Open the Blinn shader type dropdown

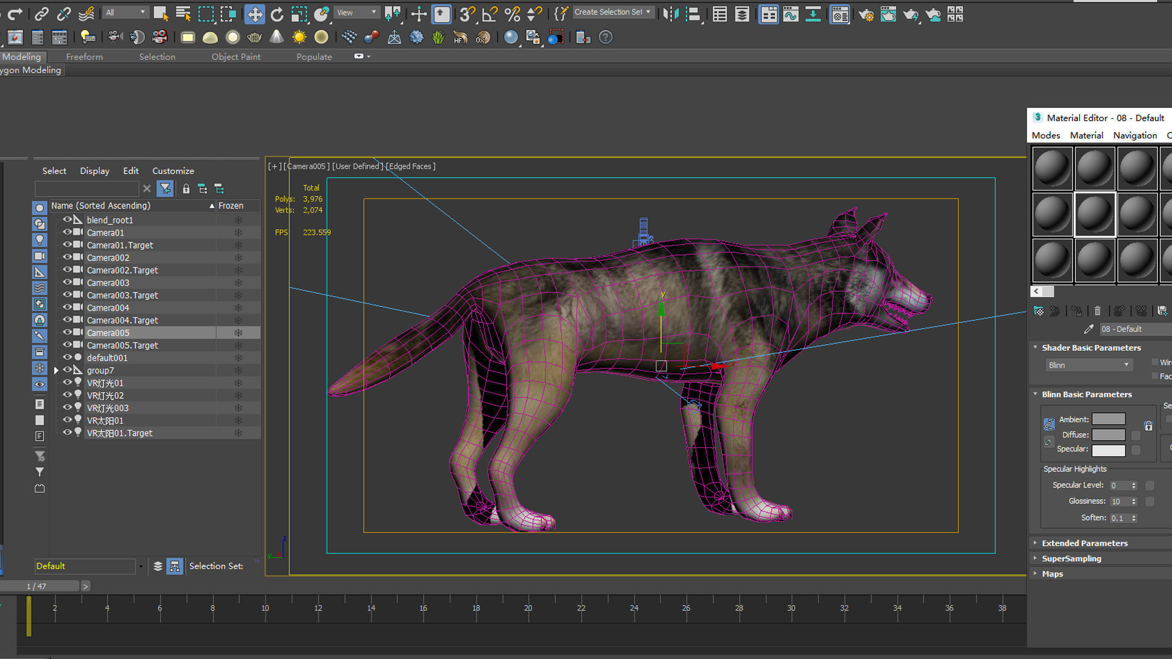click(1089, 365)
